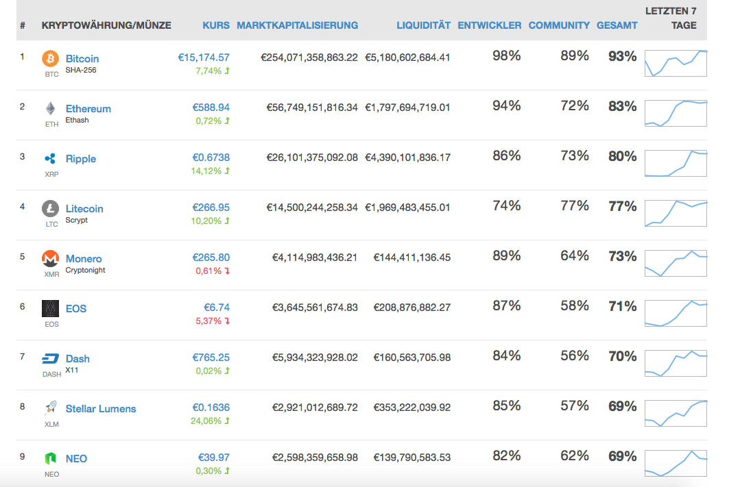Click the Litecoin grey logo icon
The height and width of the screenshot is (487, 740).
(51, 208)
